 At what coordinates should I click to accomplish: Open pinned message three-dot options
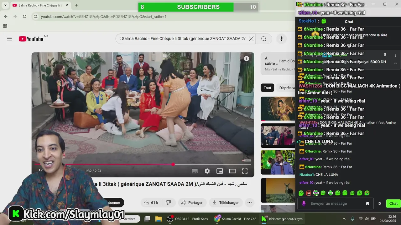click(395, 55)
